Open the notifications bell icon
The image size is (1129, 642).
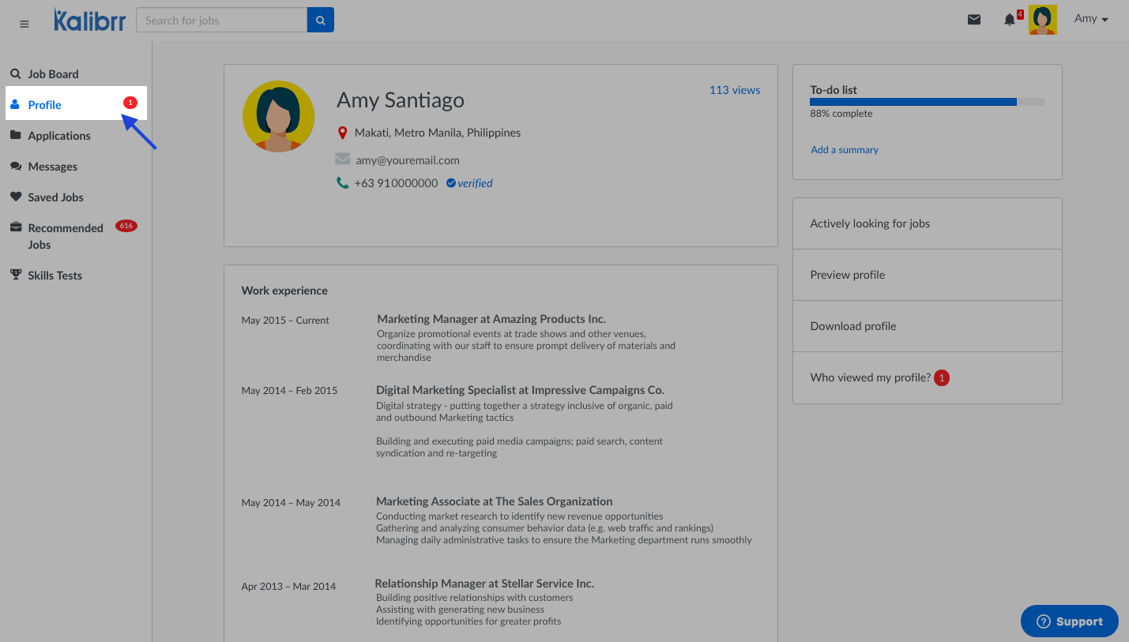click(1009, 20)
